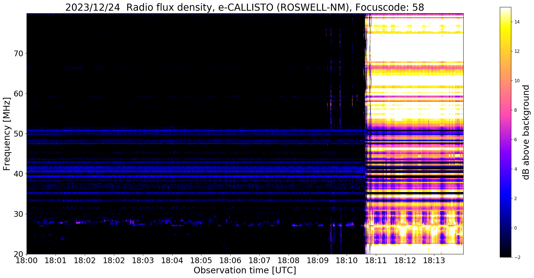The image size is (534, 278).
Task: Click the 18:03 time tick label
Action: coord(143,260)
